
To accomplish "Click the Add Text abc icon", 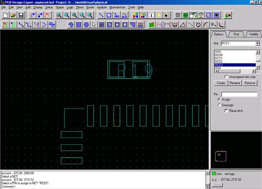I will 117,15.
